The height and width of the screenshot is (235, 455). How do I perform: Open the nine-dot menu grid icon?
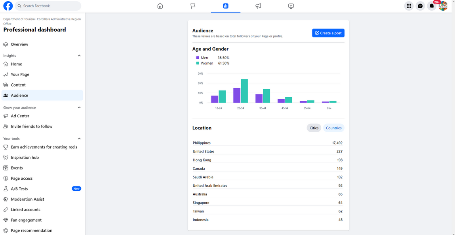pyautogui.click(x=409, y=6)
